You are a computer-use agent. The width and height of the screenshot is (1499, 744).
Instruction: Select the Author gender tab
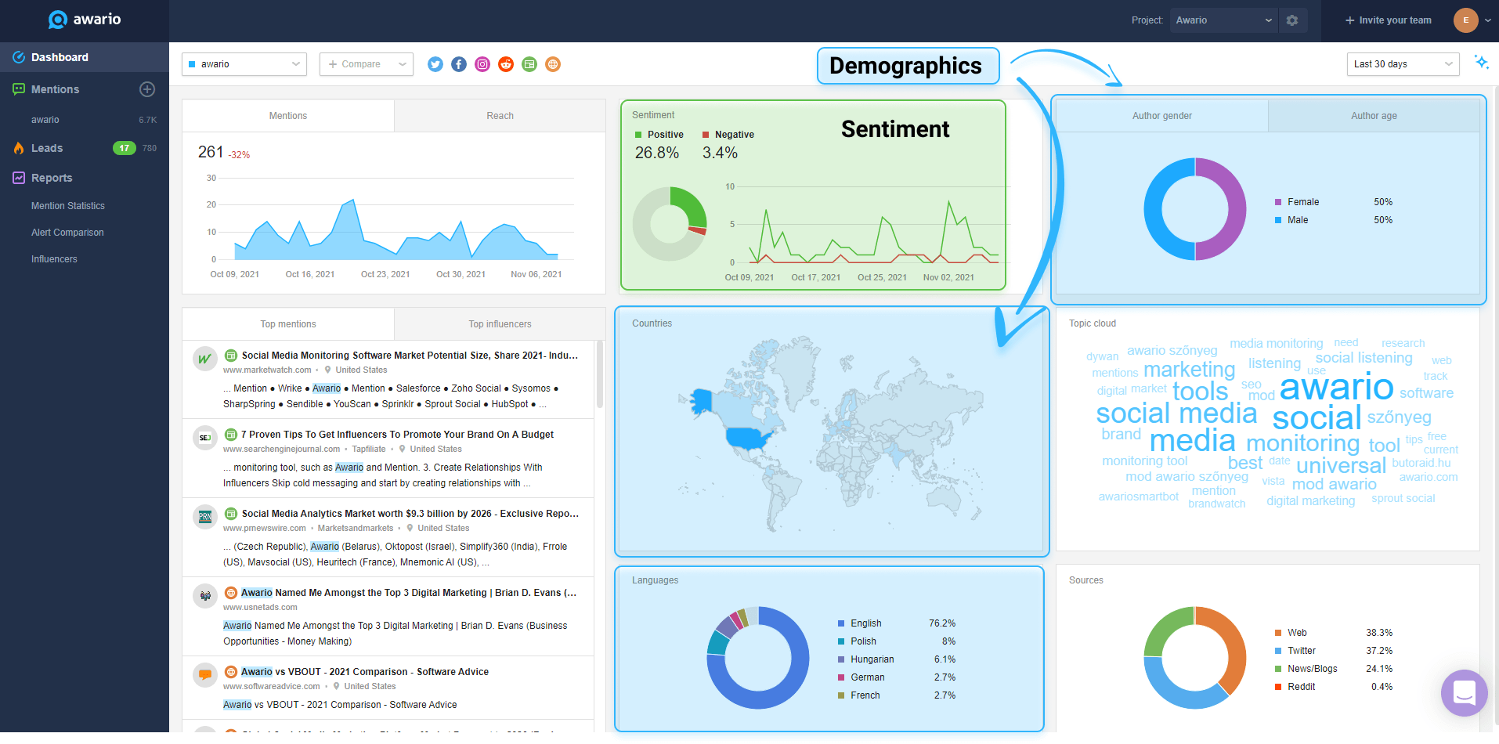pos(1162,116)
